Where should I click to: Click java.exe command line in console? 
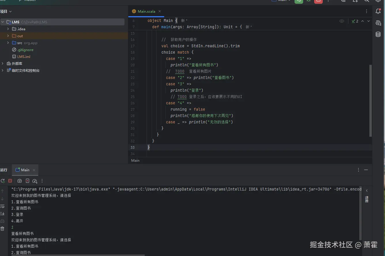[186, 189]
